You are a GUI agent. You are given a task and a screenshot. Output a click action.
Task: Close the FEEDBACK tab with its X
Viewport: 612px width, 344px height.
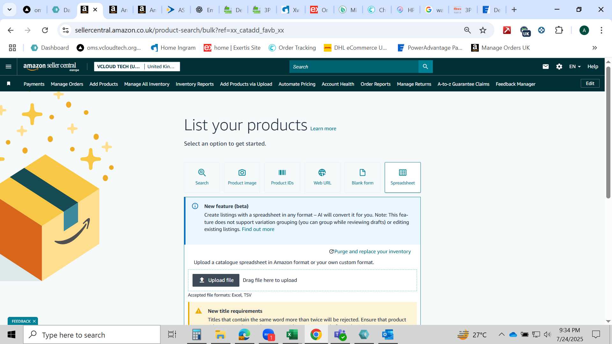pyautogui.click(x=34, y=321)
